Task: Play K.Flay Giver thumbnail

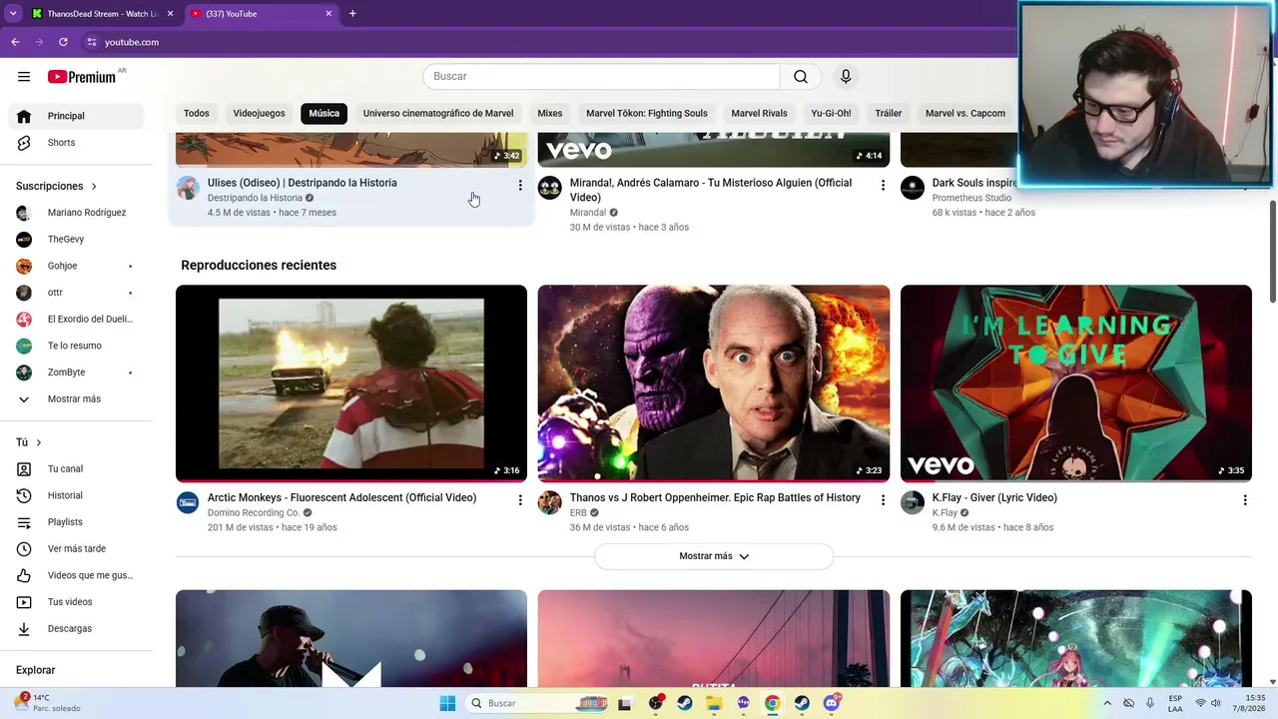Action: coord(1076,383)
